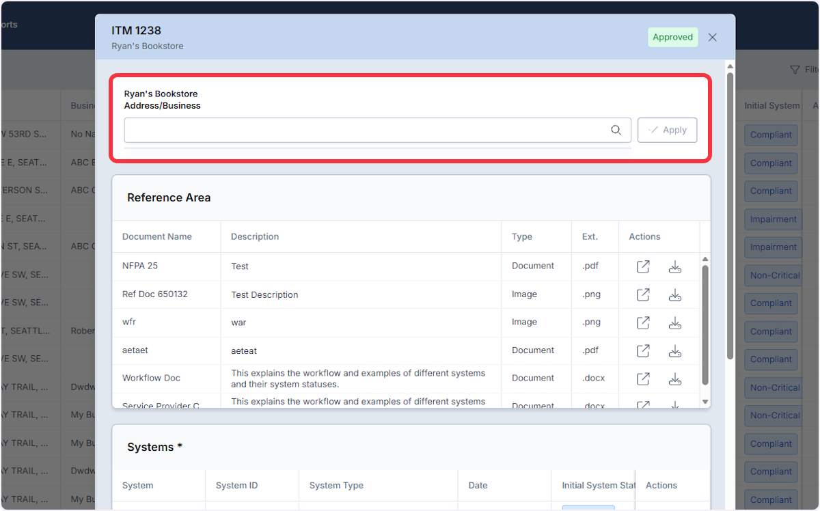Screen dimensions: 820x511
Task: Click the System ID column header
Action: (x=236, y=485)
